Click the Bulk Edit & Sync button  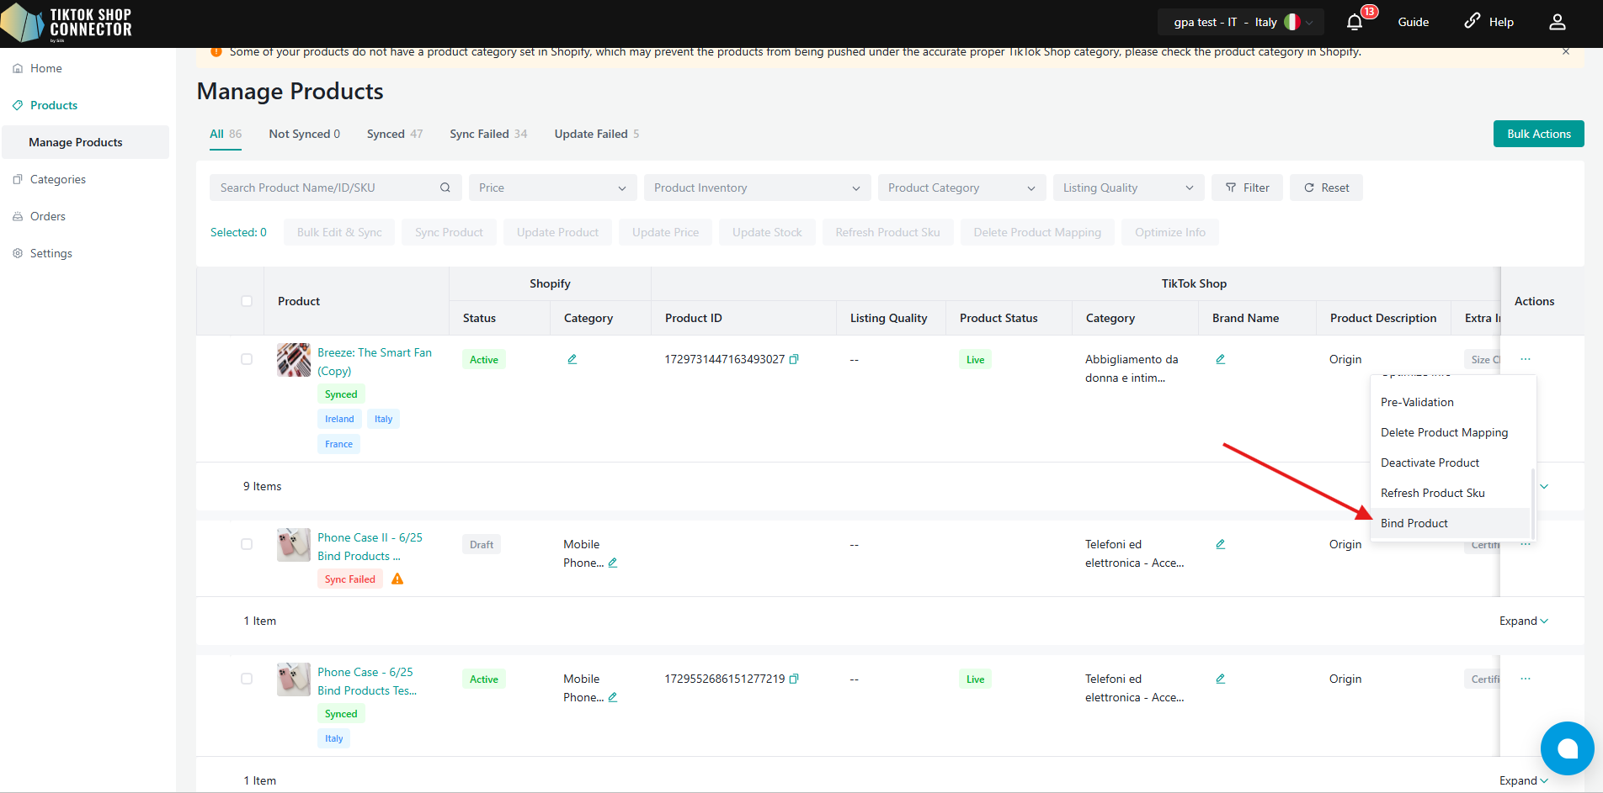(x=339, y=232)
